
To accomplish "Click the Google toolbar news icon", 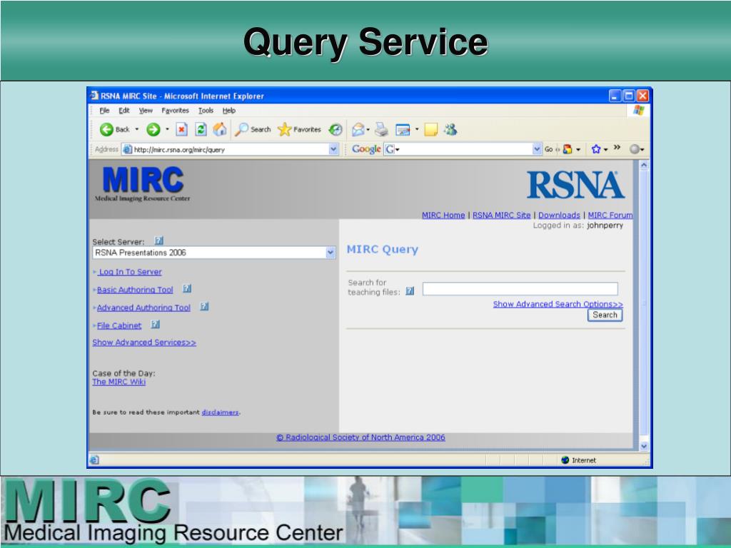I will (568, 149).
